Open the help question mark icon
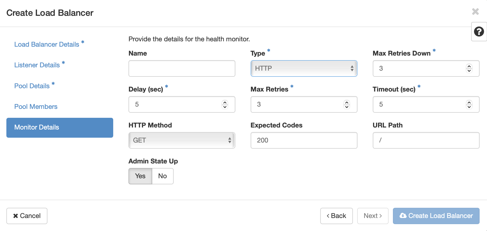Viewport: 487px width, 231px height. (x=479, y=32)
